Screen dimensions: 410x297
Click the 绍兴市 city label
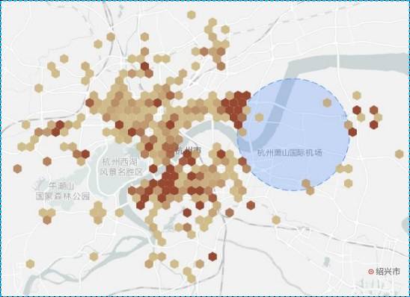point(388,272)
